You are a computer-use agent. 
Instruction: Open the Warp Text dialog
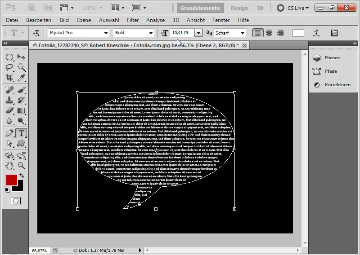pyautogui.click(x=317, y=33)
